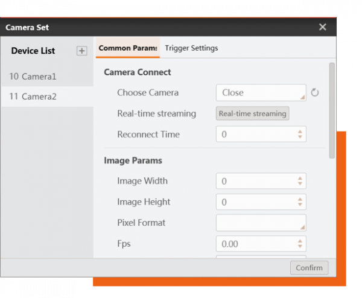This screenshot has width=362, height=298.
Task: Switch to the Trigger Settings tab
Action: 191,48
